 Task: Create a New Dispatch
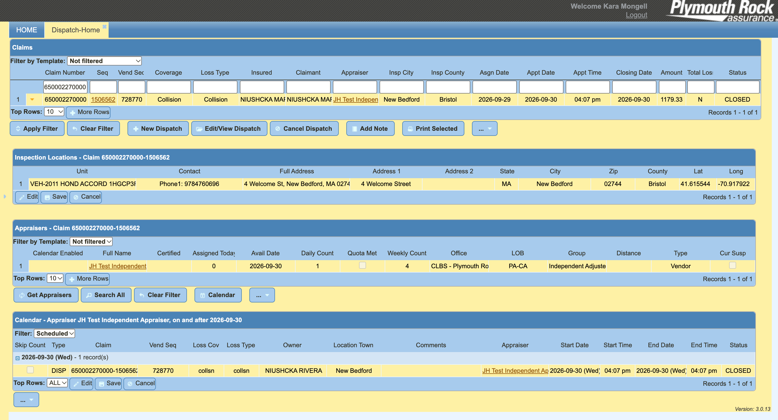click(158, 129)
